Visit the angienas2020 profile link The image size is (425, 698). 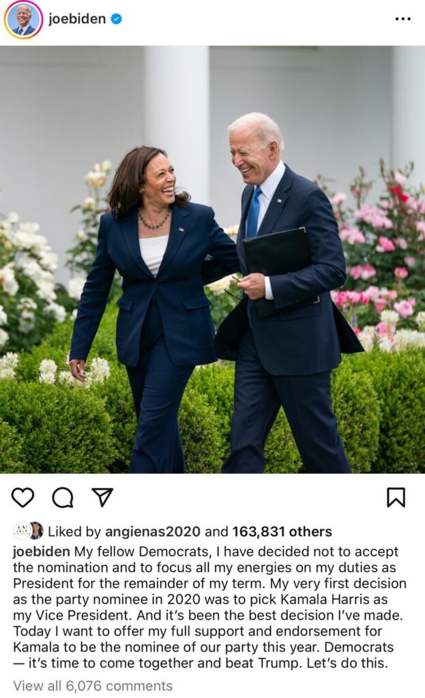point(152,532)
